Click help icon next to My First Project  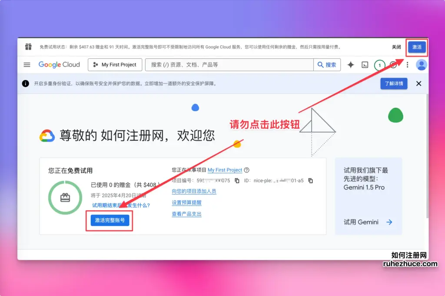[247, 170]
